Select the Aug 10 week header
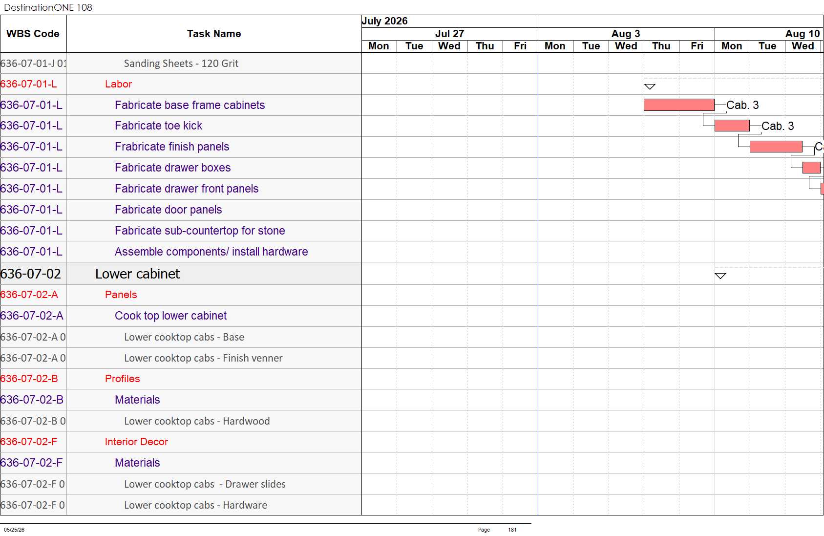The height and width of the screenshot is (536, 824). [769, 34]
